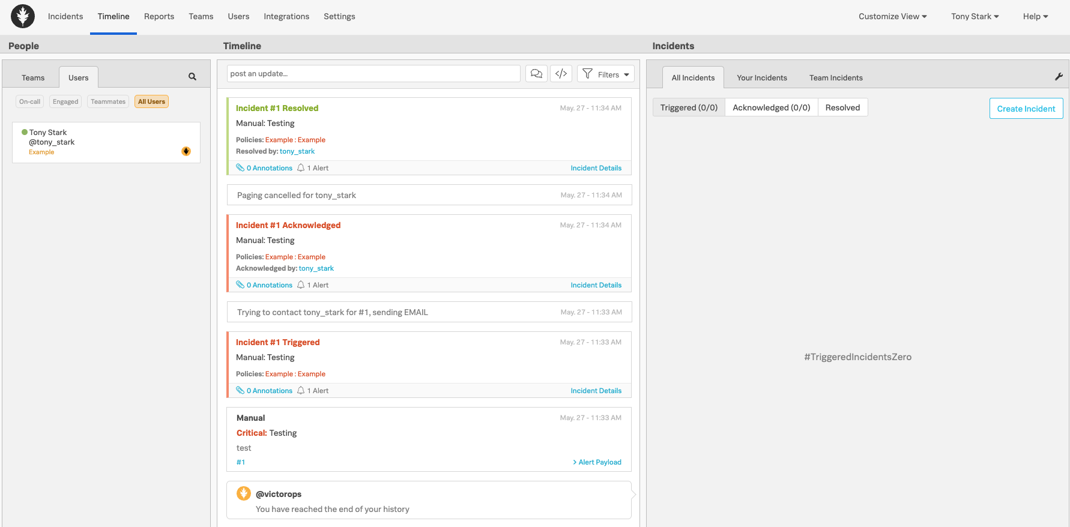The image size is (1070, 527).
Task: Open 0 Annotations on the Triggered incident
Action: [270, 391]
